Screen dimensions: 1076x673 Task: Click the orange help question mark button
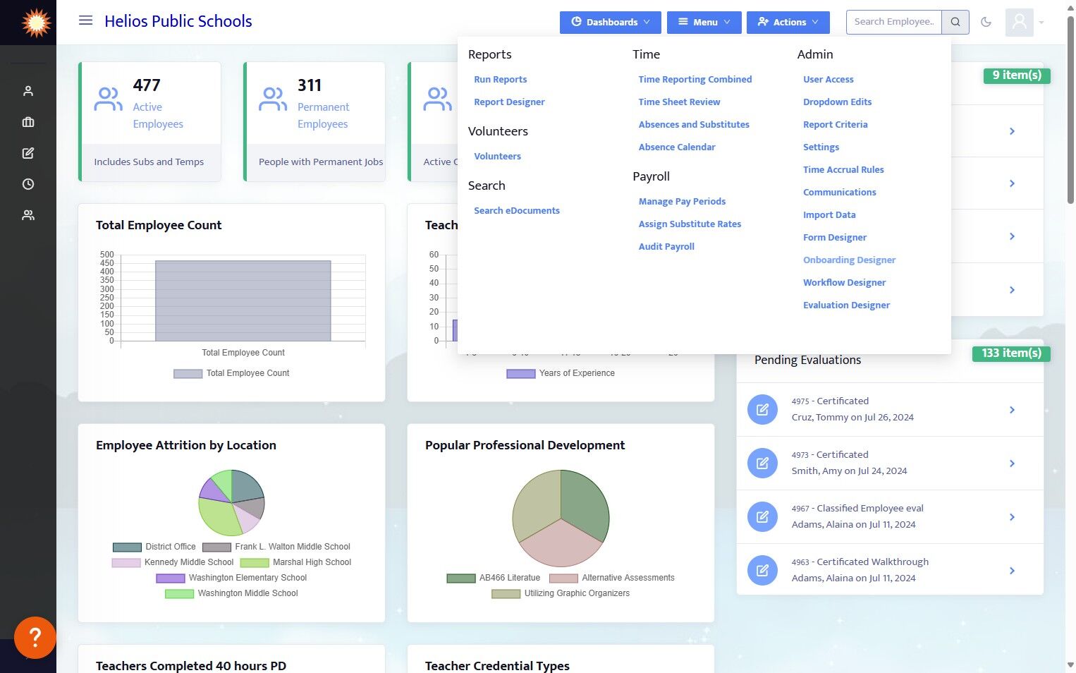coord(35,637)
